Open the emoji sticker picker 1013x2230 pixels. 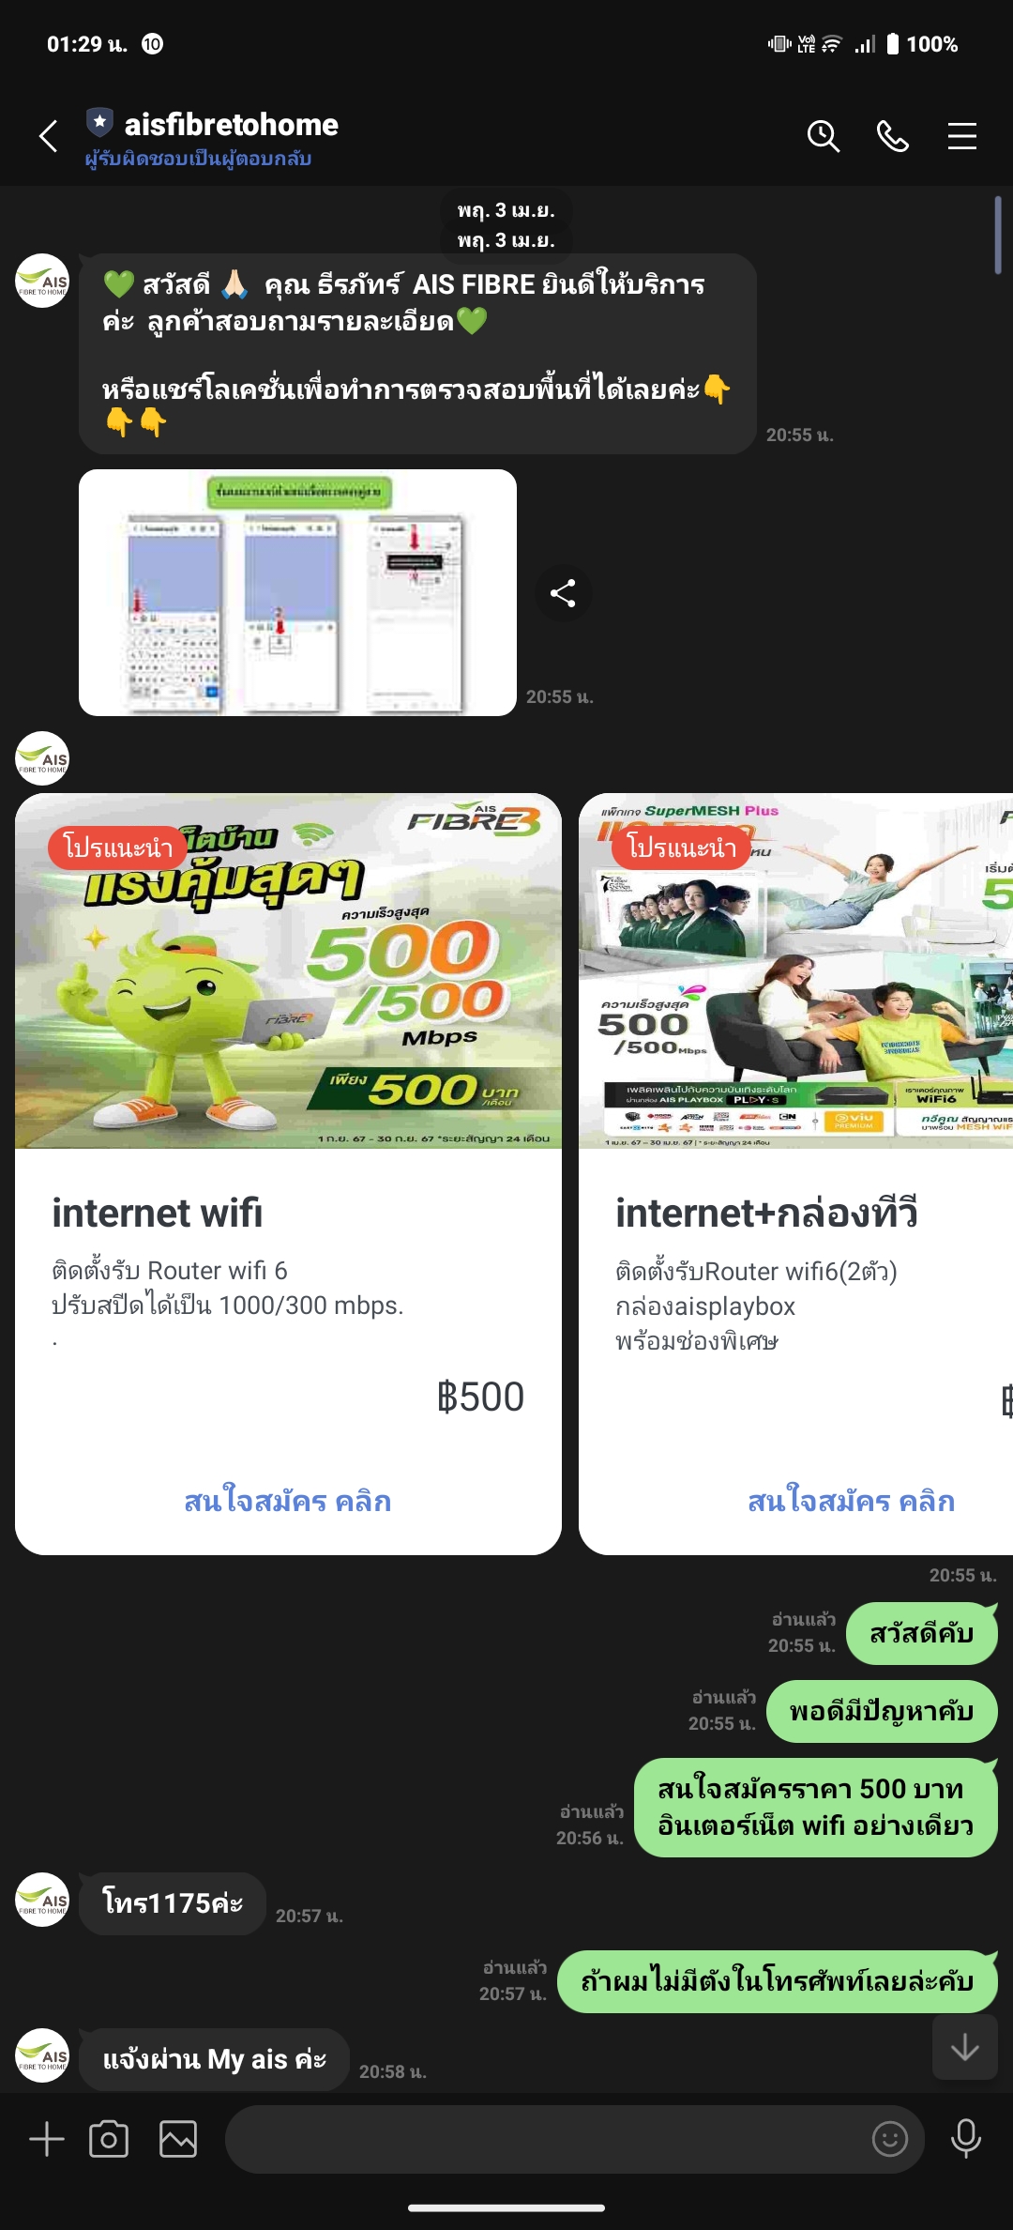889,2139
